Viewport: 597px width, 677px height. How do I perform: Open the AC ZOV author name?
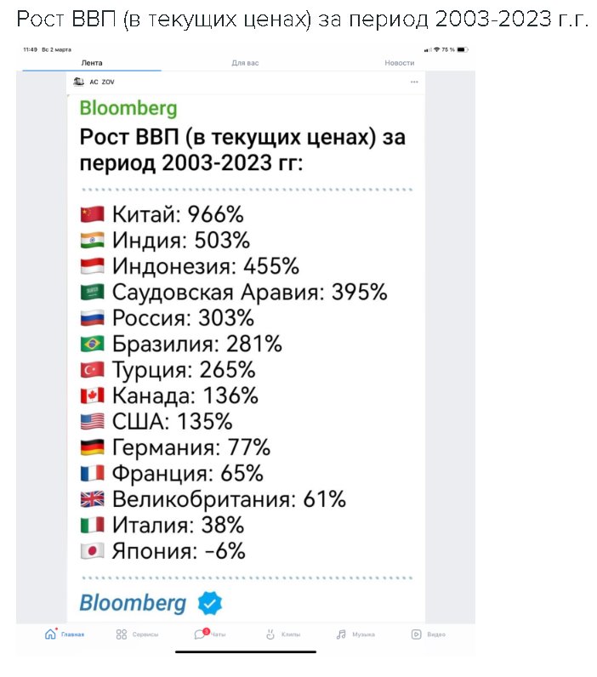(102, 82)
